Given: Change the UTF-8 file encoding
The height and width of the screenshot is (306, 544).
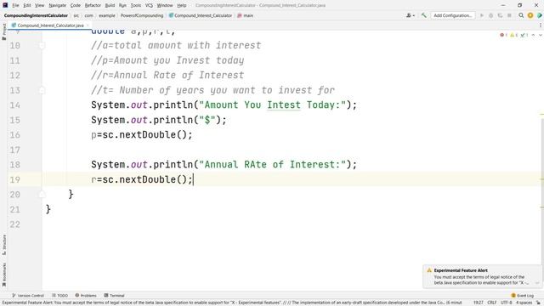Looking at the screenshot, I should 507,303.
